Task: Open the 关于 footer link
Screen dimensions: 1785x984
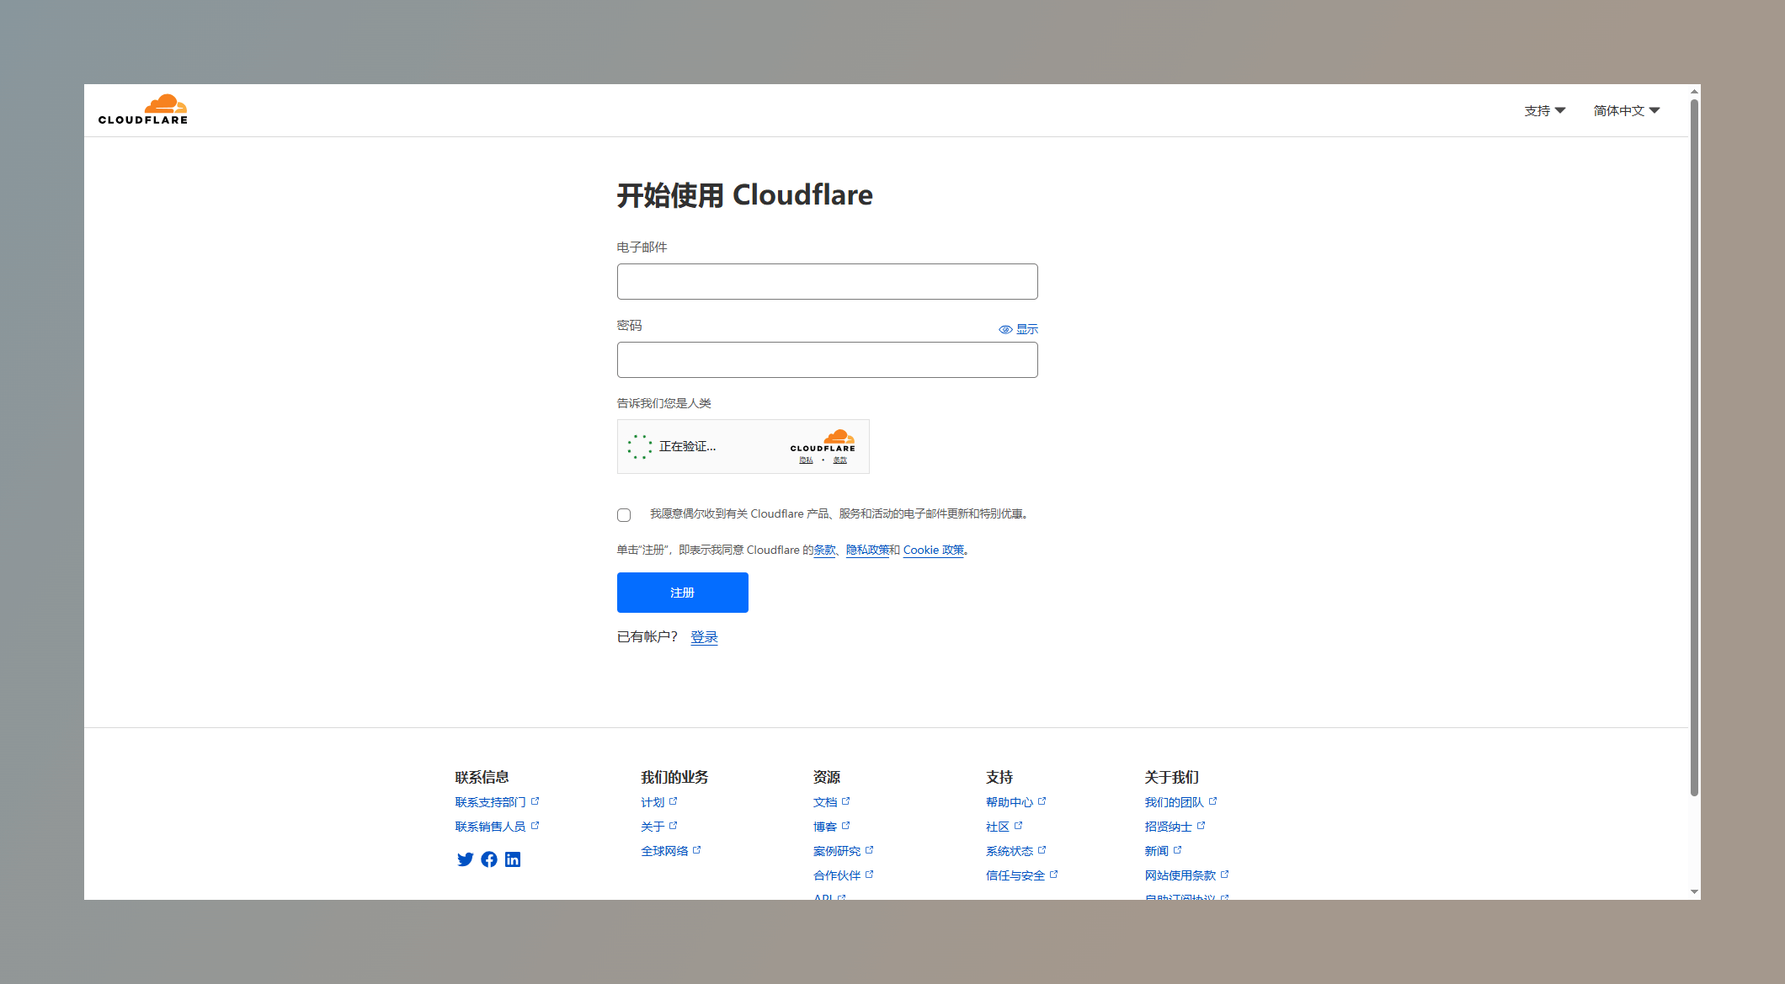Action: click(x=659, y=827)
